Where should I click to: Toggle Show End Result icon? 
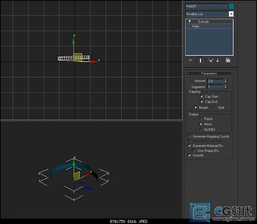pos(200,60)
